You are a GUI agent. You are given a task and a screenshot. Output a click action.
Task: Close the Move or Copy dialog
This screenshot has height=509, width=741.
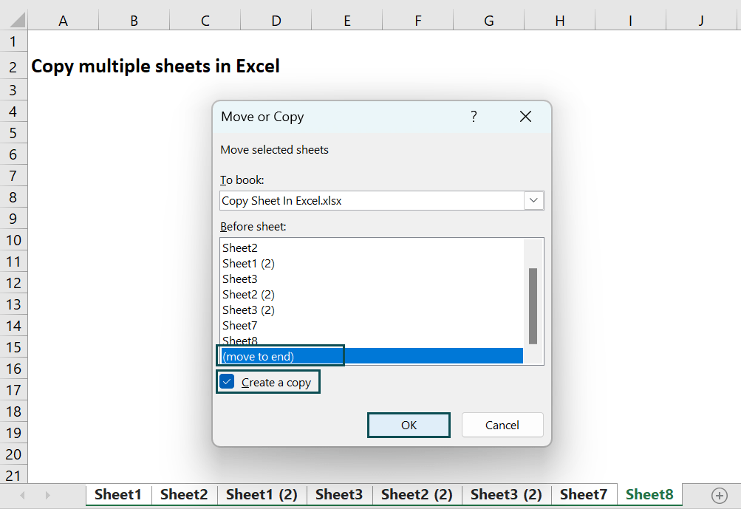(x=525, y=116)
